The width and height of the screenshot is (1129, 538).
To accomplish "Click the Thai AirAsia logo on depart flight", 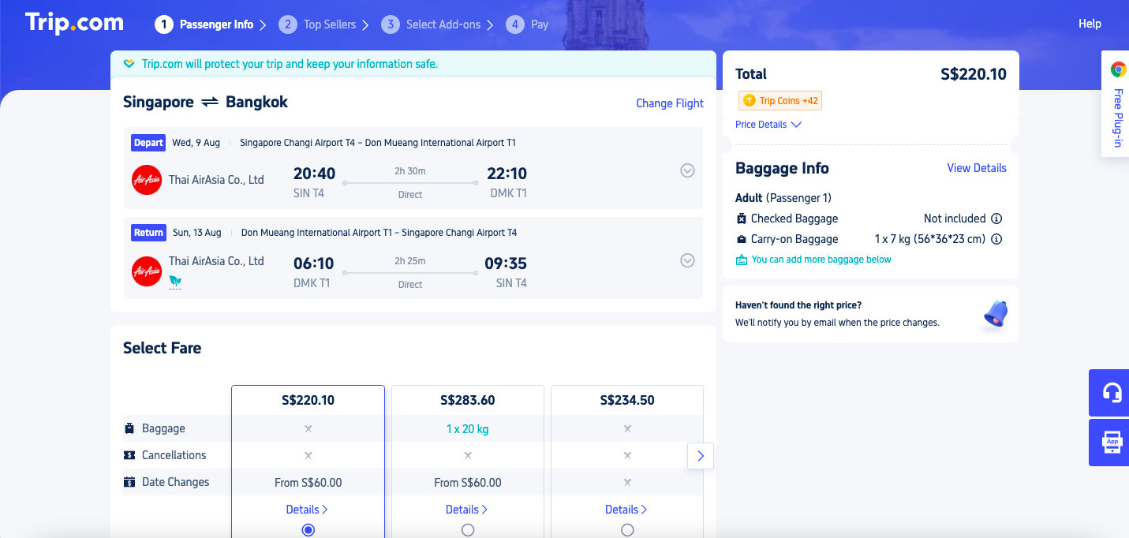I will [147, 180].
